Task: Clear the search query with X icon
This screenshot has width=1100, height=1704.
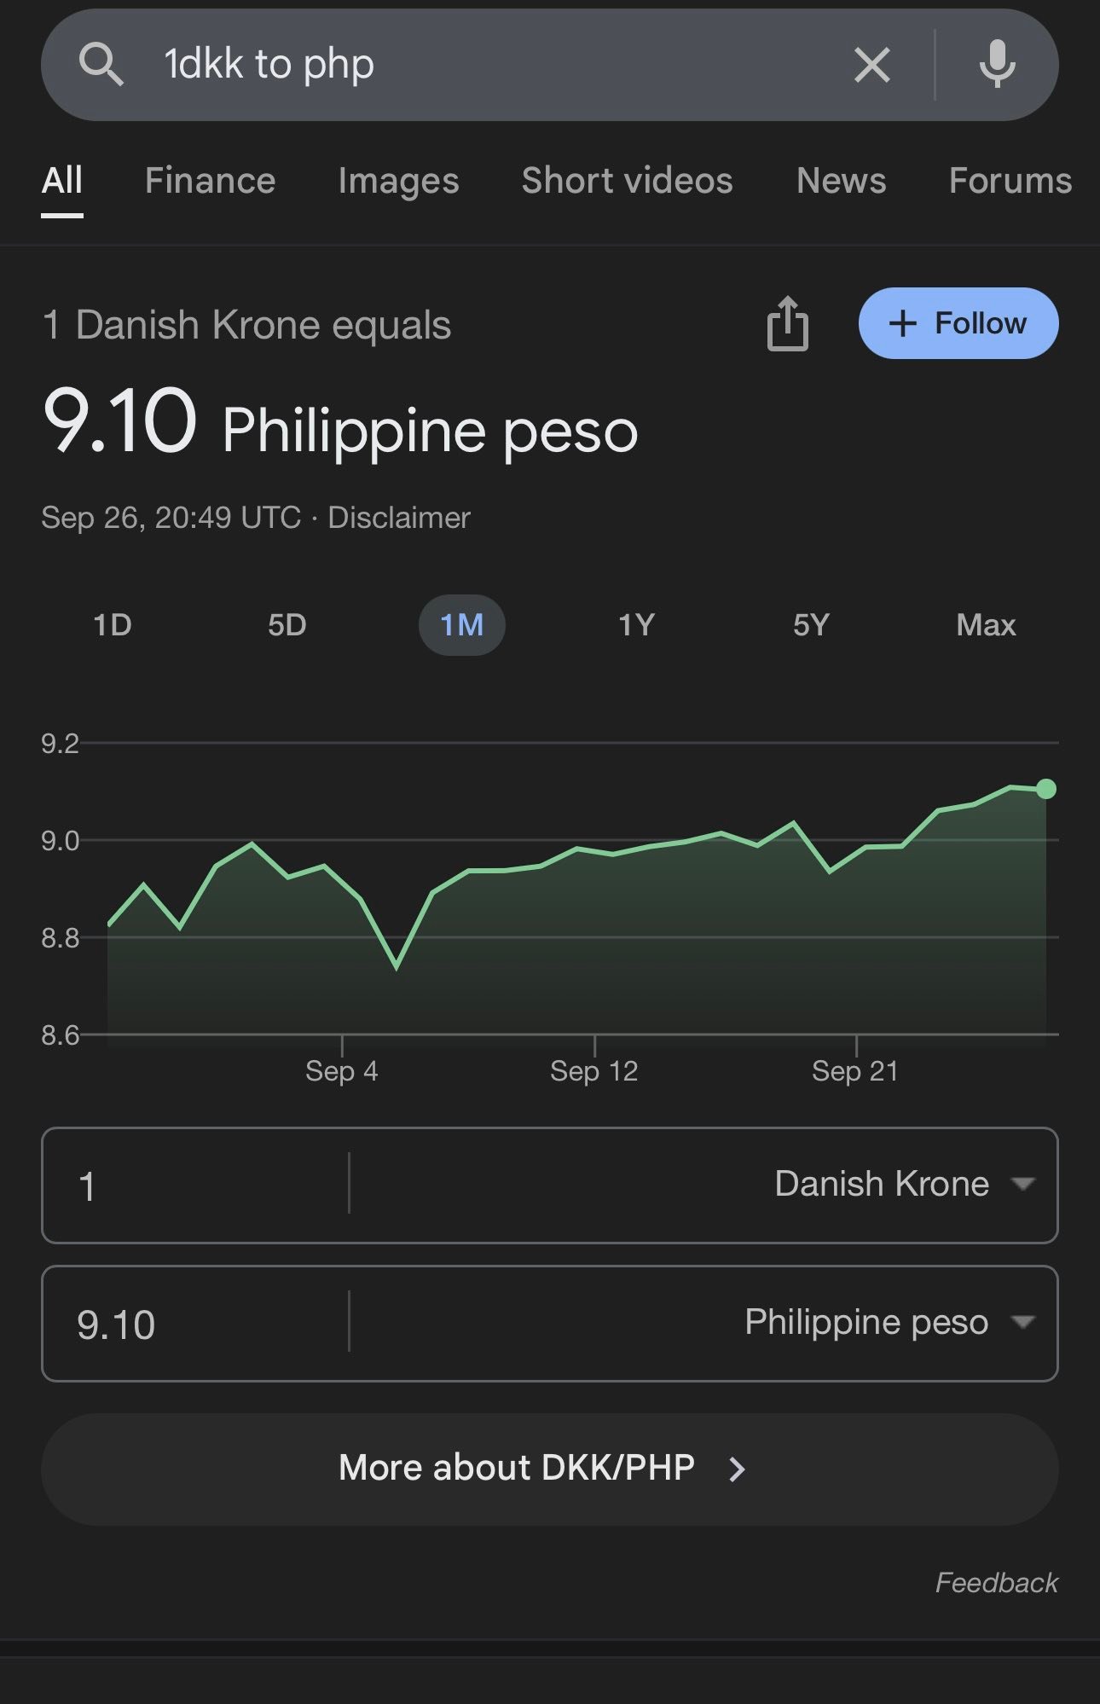Action: pos(871,65)
